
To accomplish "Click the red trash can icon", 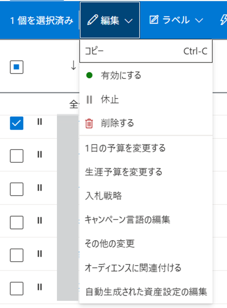I will point(89,124).
